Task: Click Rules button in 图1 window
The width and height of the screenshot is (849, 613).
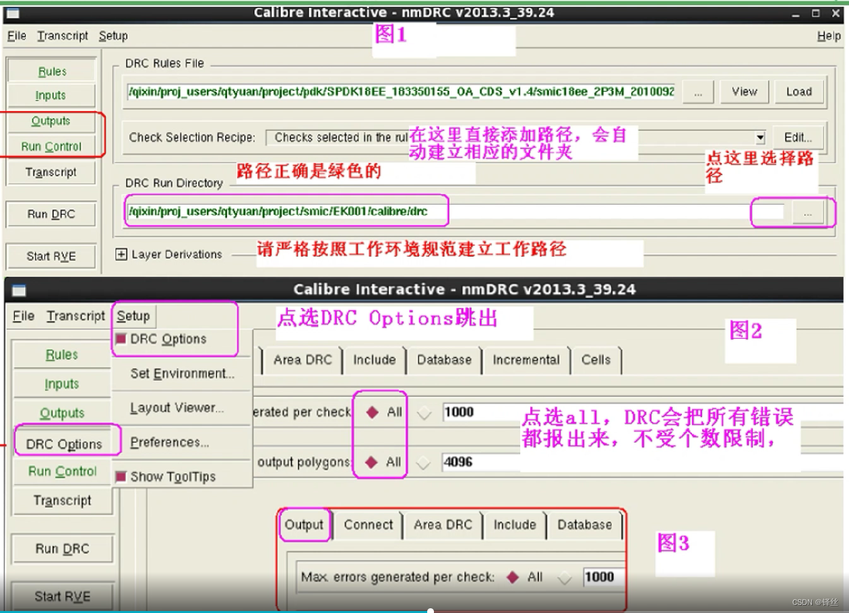Action: [52, 71]
